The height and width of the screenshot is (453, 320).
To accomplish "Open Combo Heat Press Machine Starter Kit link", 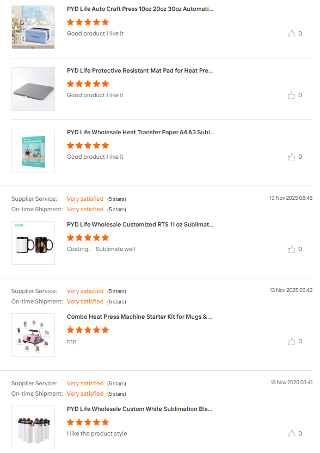I will [x=140, y=317].
